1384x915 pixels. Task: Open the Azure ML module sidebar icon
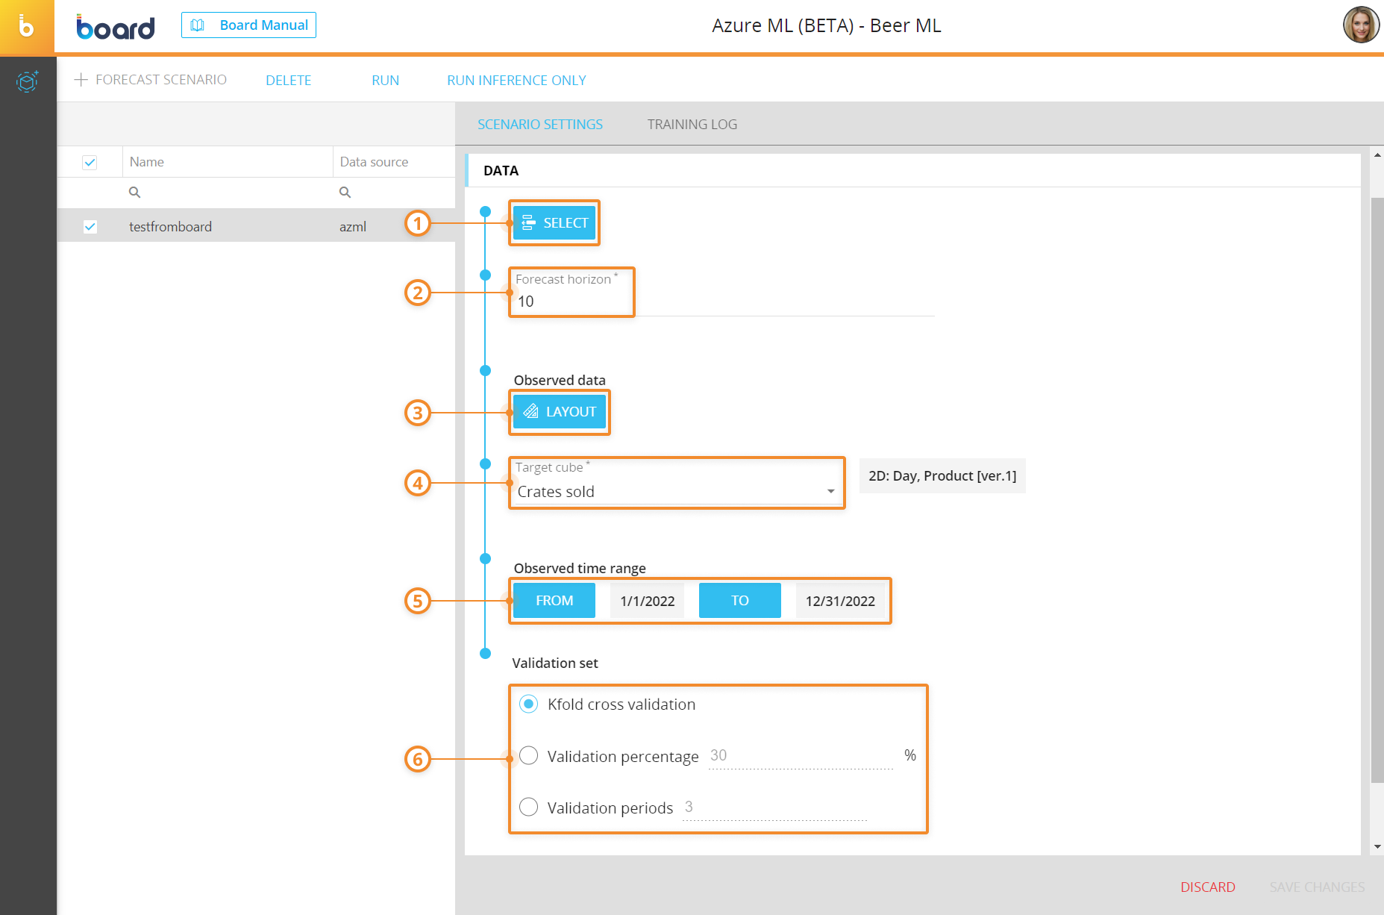click(x=27, y=81)
